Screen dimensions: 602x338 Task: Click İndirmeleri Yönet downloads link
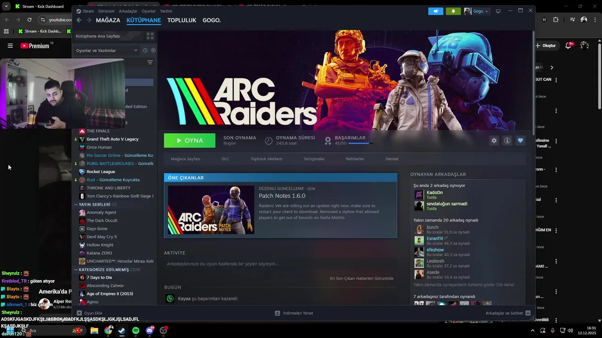point(294,313)
